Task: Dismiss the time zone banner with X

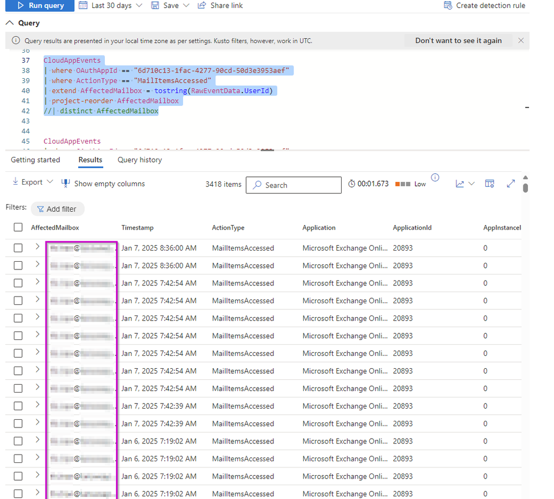Action: pos(521,40)
